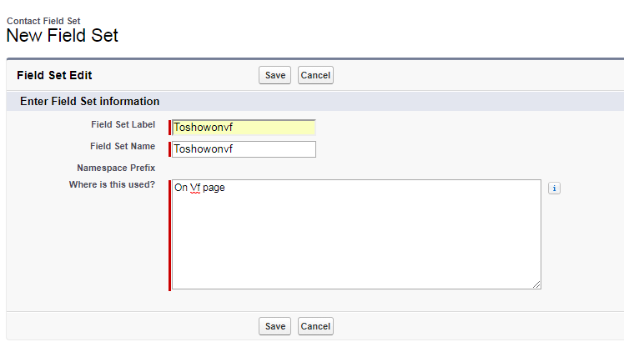The width and height of the screenshot is (624, 342).
Task: Click the 'Namespace Prefix' label
Action: click(116, 168)
